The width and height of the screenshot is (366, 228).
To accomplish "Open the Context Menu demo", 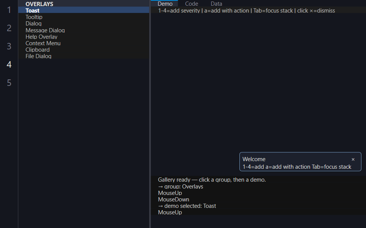I will (x=83, y=43).
